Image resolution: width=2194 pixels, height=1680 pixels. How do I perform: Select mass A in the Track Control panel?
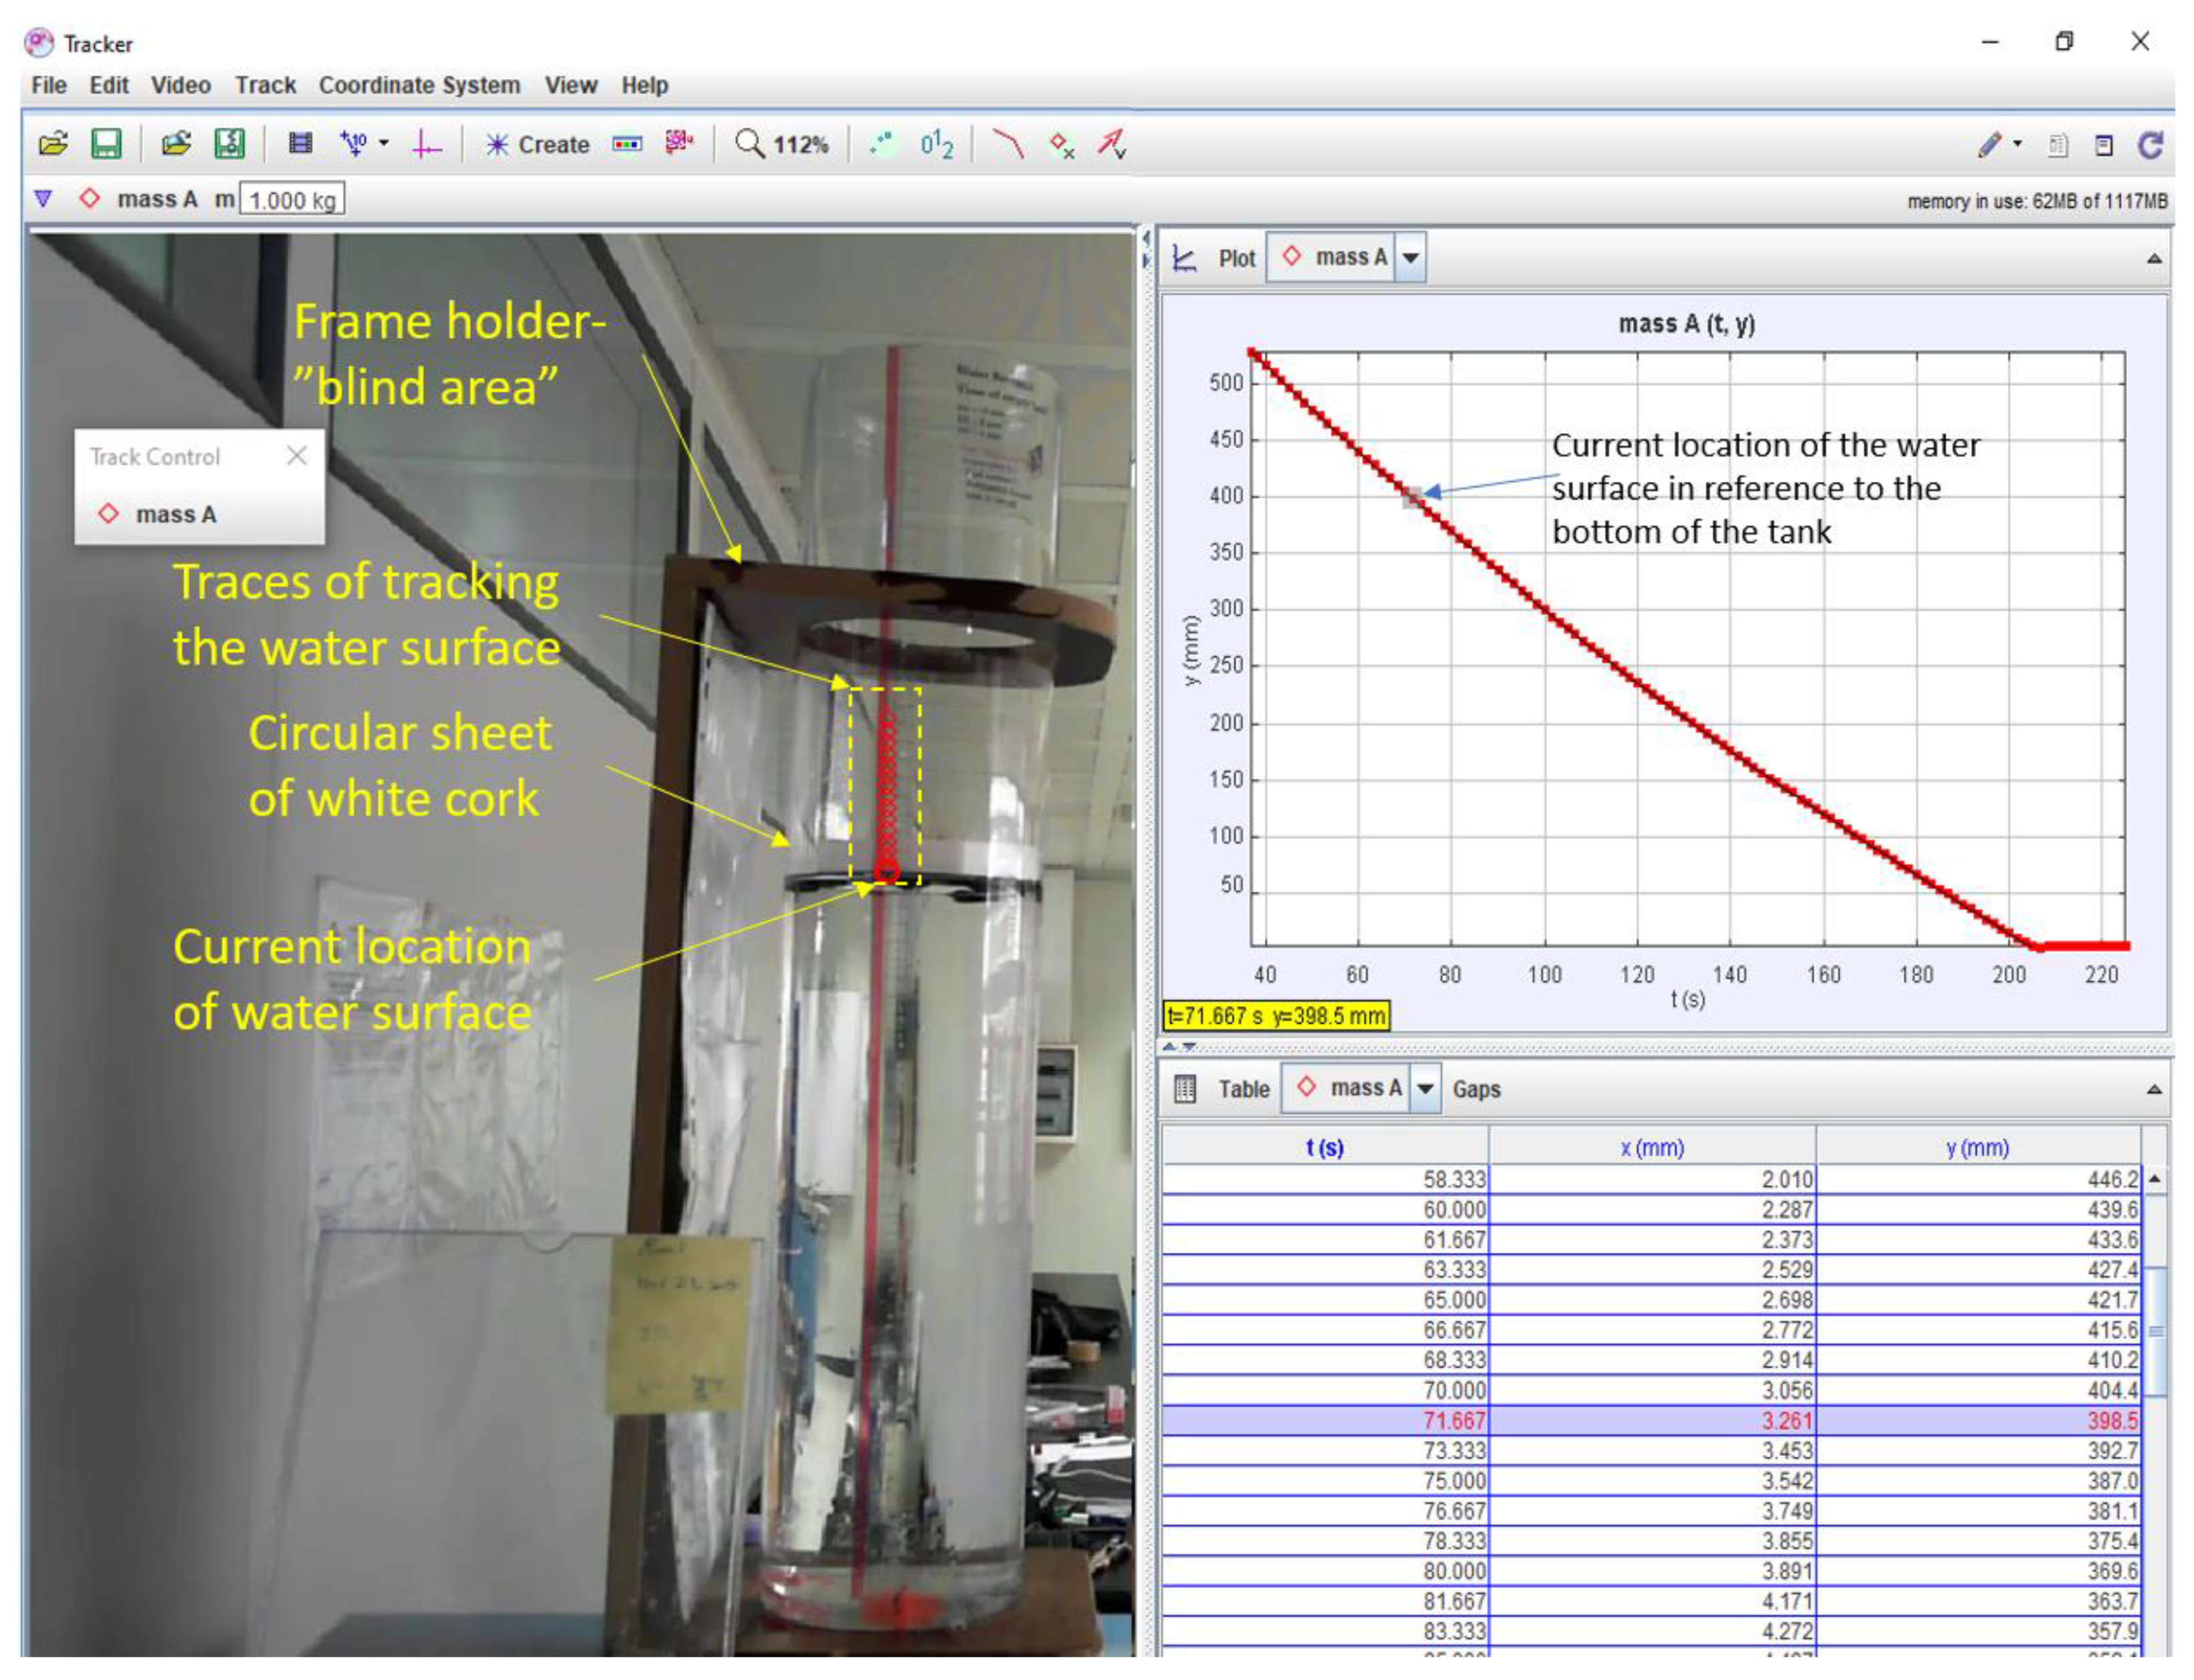pyautogui.click(x=176, y=514)
